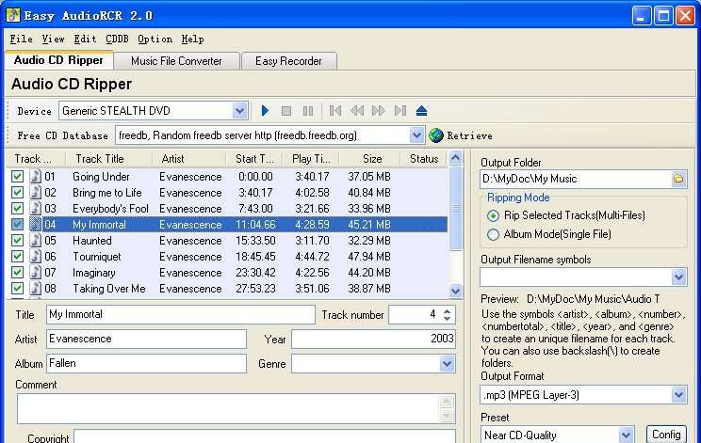Click the Title input field
Image resolution: width=701 pixels, height=443 pixels.
181,314
